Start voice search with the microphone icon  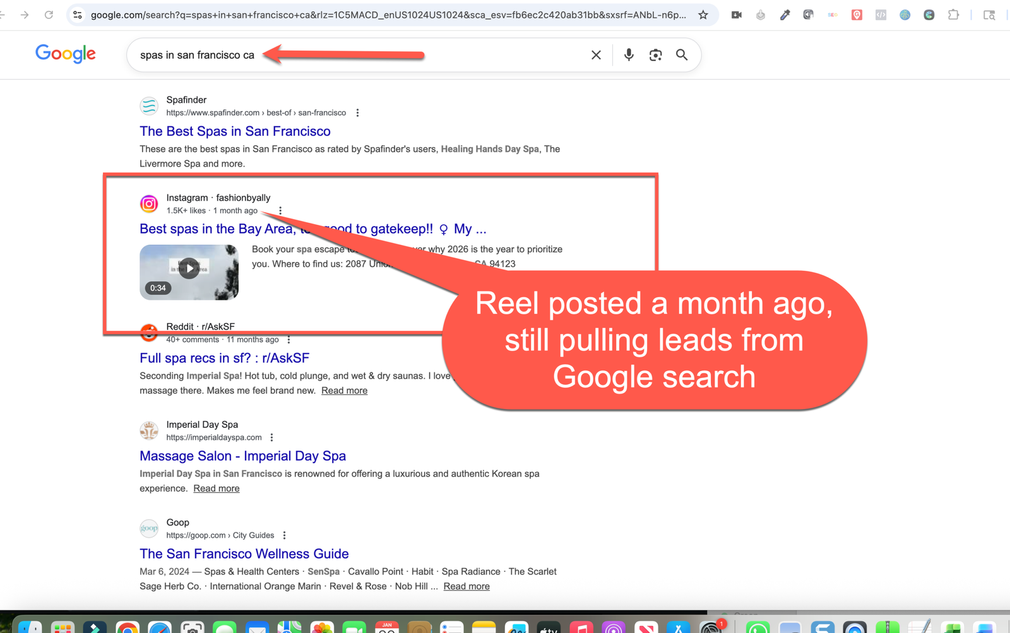coord(628,55)
